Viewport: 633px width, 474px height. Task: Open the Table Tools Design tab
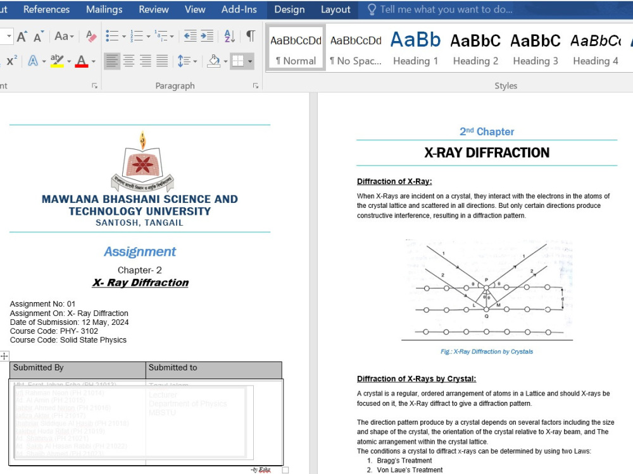(289, 9)
